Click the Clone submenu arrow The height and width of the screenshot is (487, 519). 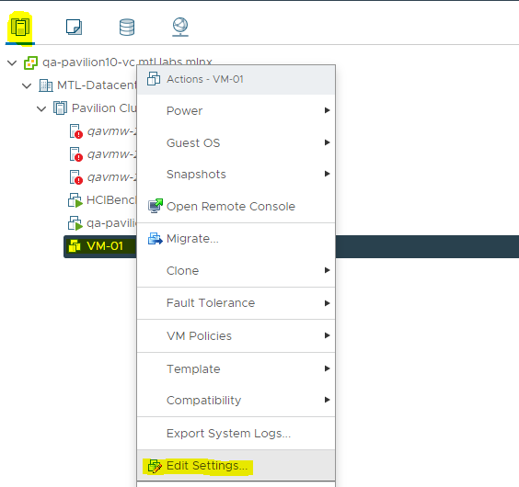327,270
